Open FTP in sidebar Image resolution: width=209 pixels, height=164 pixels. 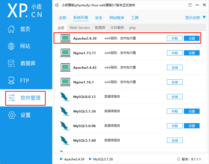[x=25, y=81]
